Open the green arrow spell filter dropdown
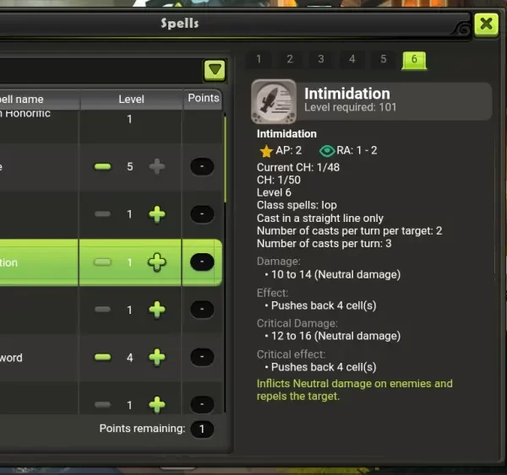Viewport: 507px width, 475px height. tap(215, 69)
